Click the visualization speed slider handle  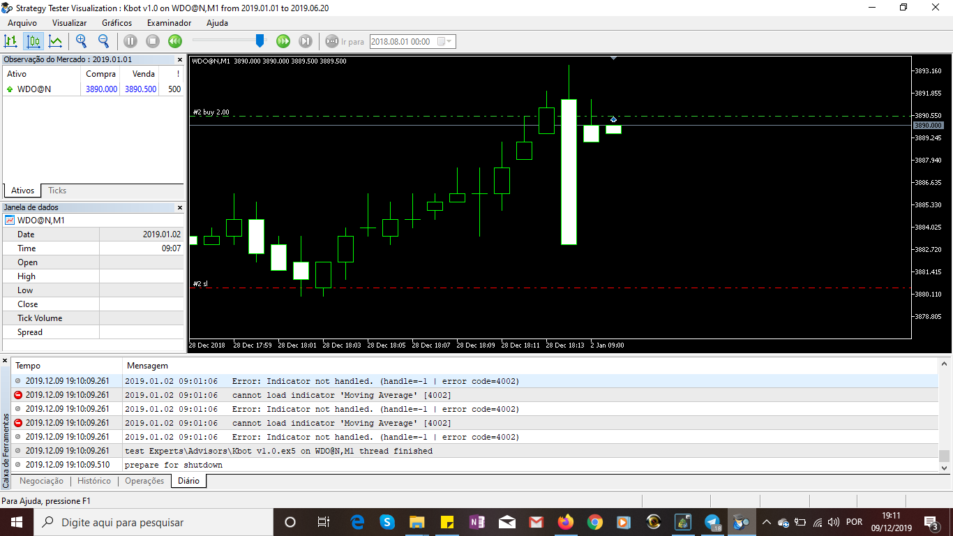(260, 40)
